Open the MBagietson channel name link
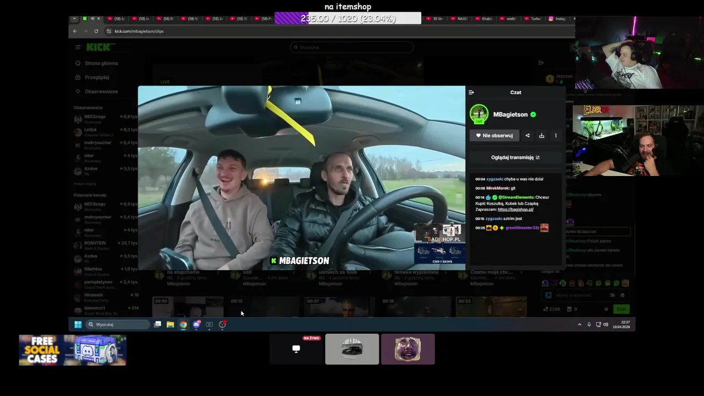The height and width of the screenshot is (396, 704). 510,114
